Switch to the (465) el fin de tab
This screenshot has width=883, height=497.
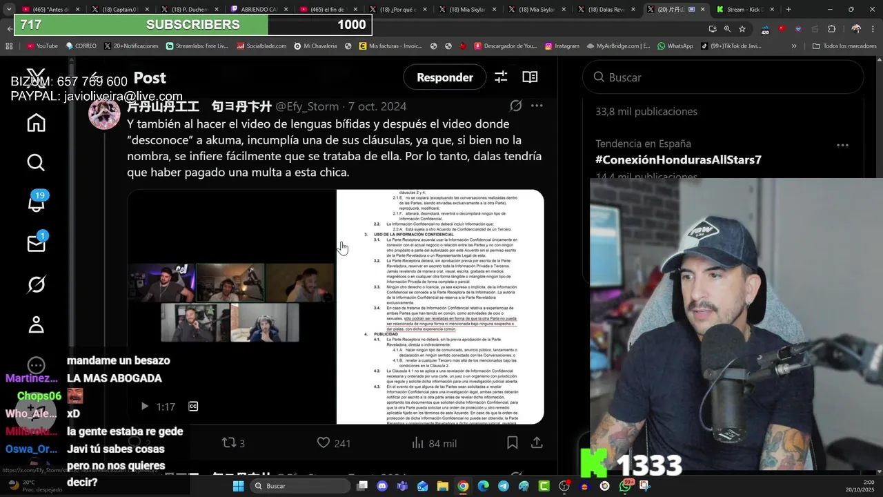pos(329,10)
